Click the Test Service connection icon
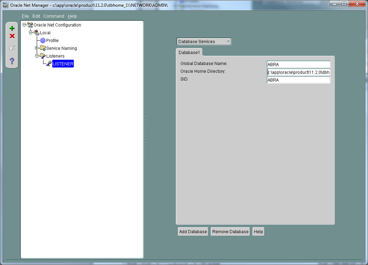368x265 pixels. (x=12, y=48)
